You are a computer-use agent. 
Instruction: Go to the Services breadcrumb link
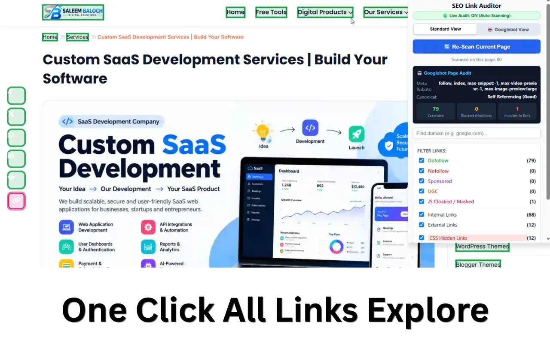[77, 37]
